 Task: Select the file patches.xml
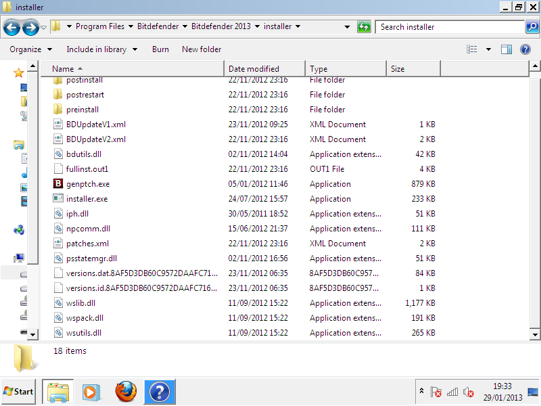coord(87,244)
